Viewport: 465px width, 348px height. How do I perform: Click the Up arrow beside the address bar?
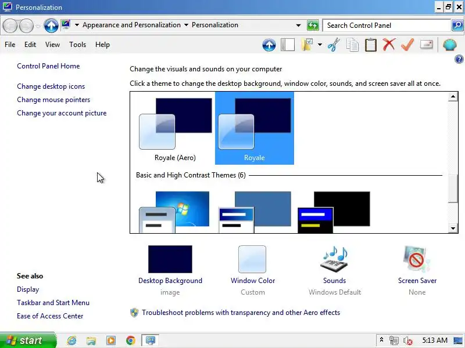click(51, 26)
